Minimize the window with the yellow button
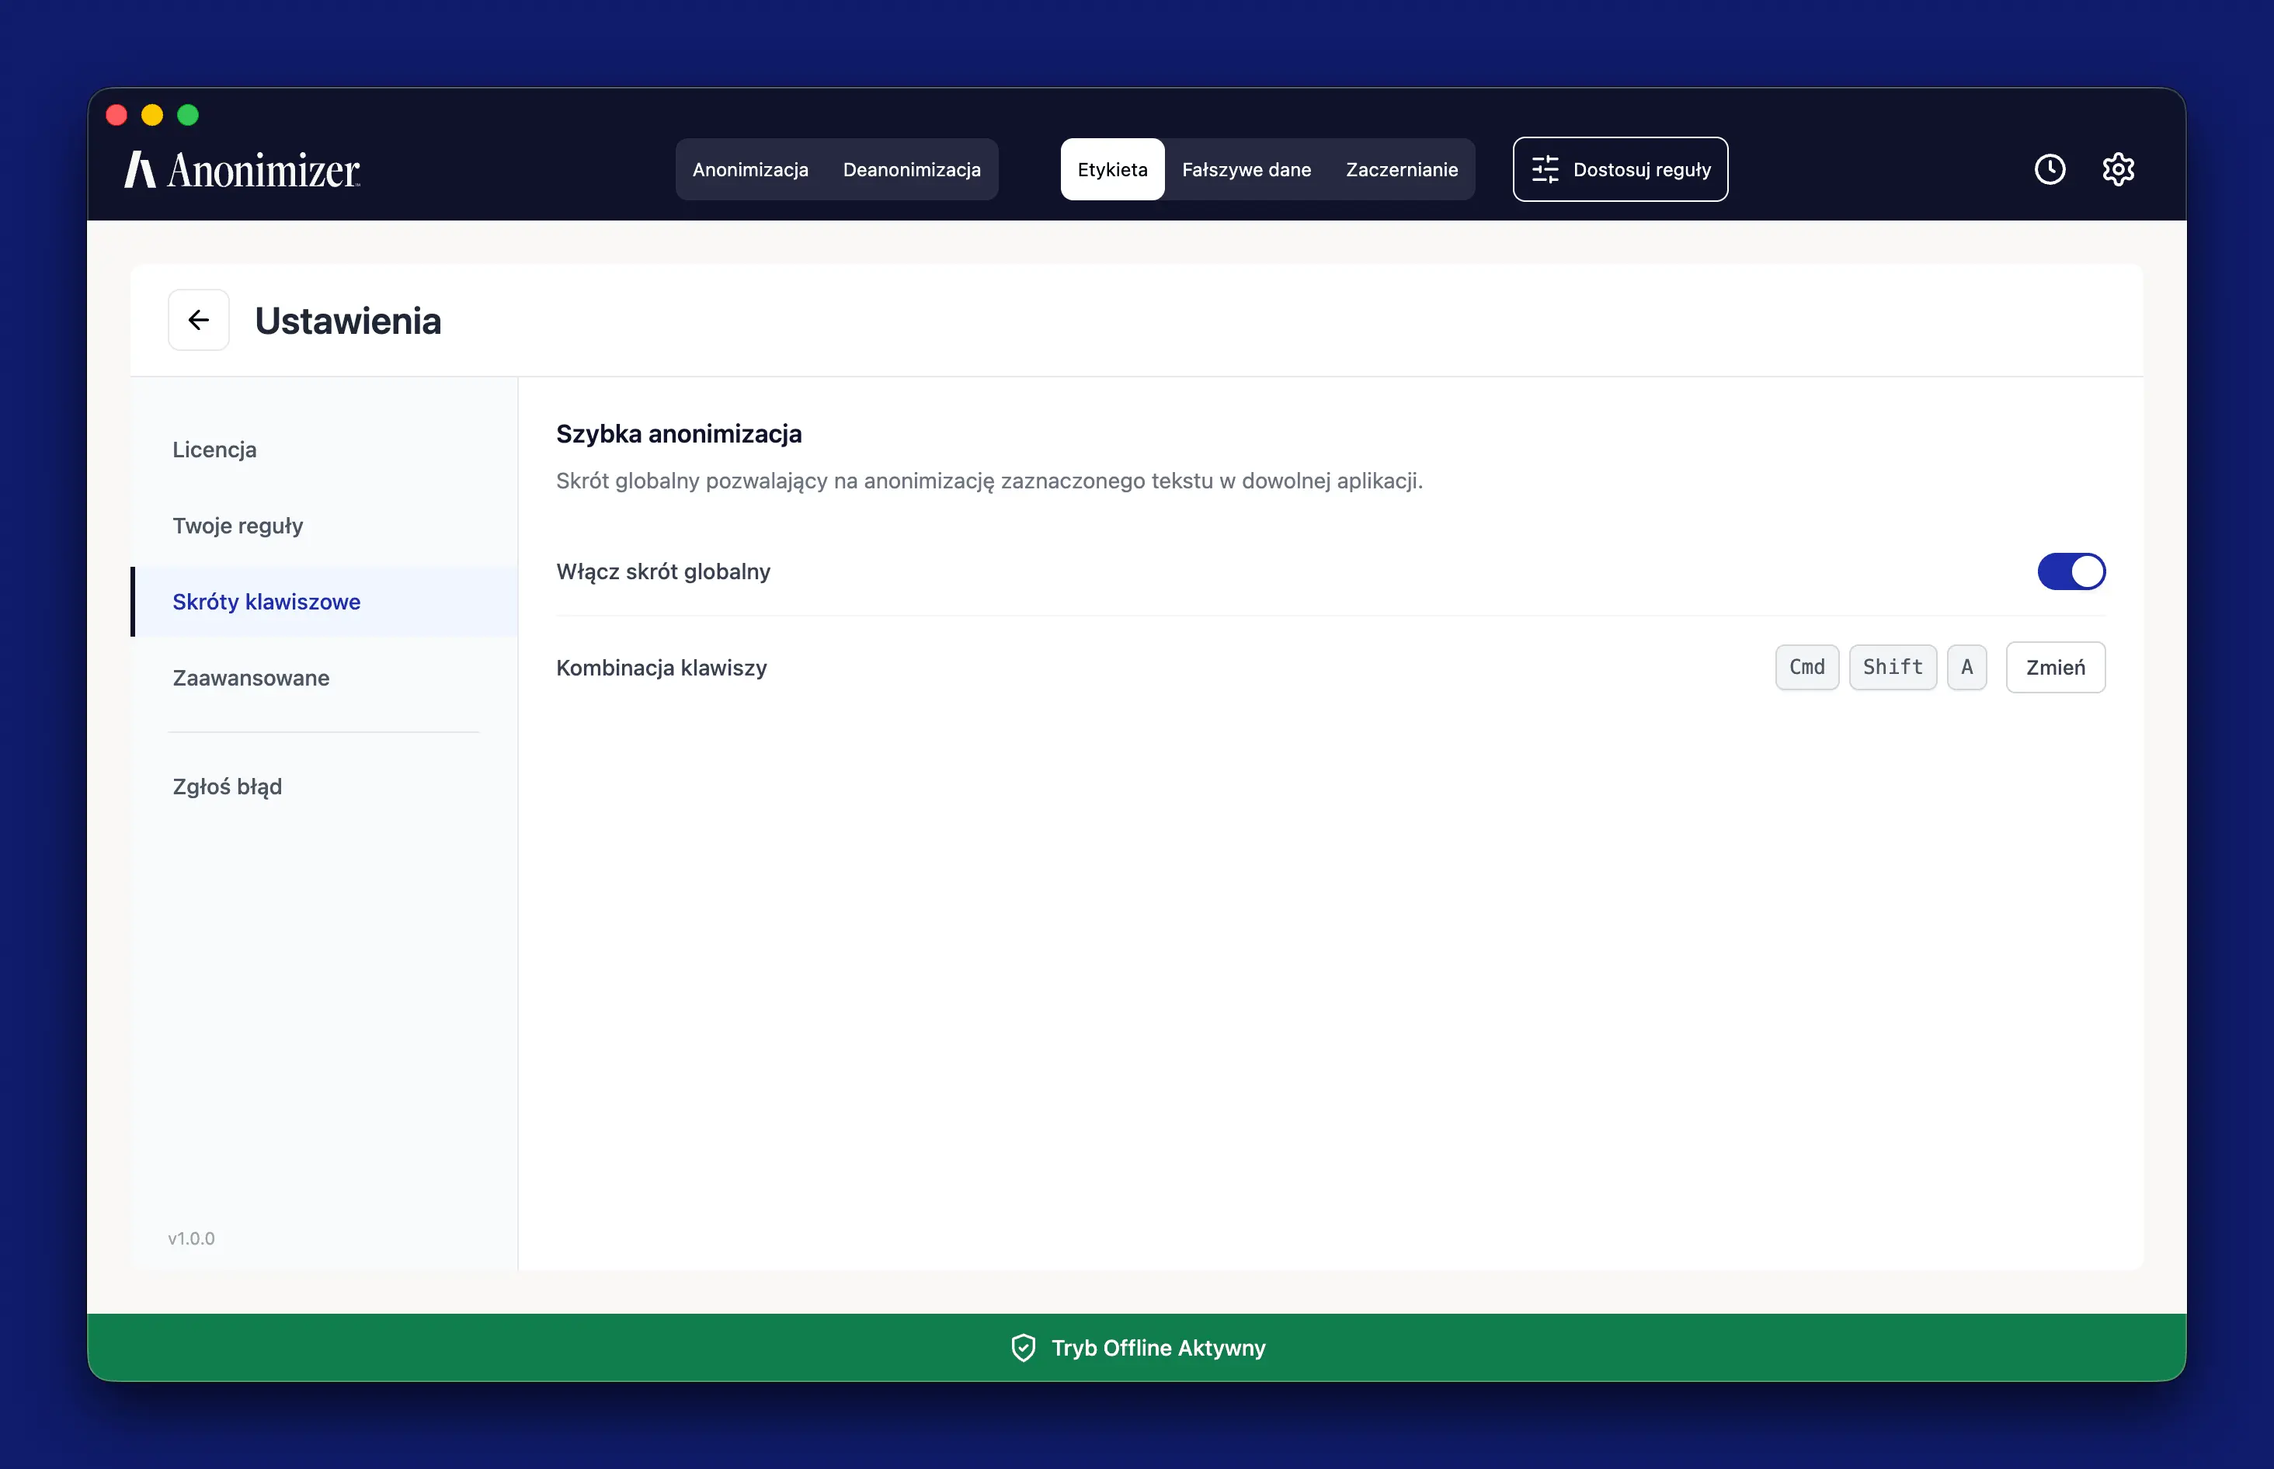The image size is (2274, 1469). 151,114
